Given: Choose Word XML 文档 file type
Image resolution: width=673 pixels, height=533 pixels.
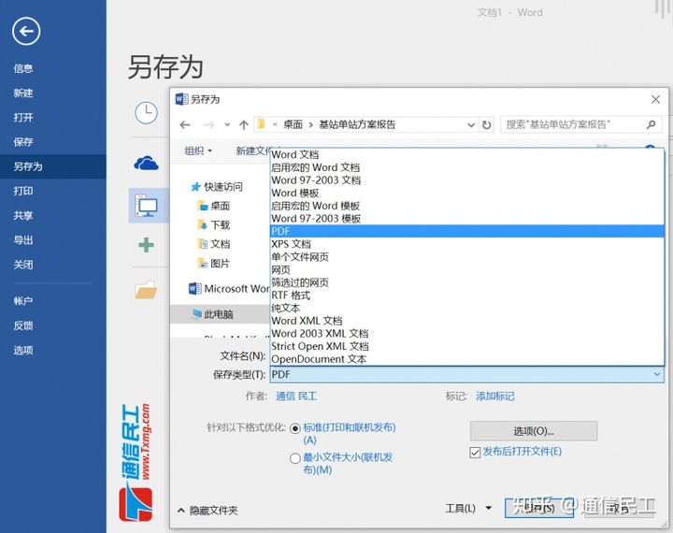Looking at the screenshot, I should [467, 321].
